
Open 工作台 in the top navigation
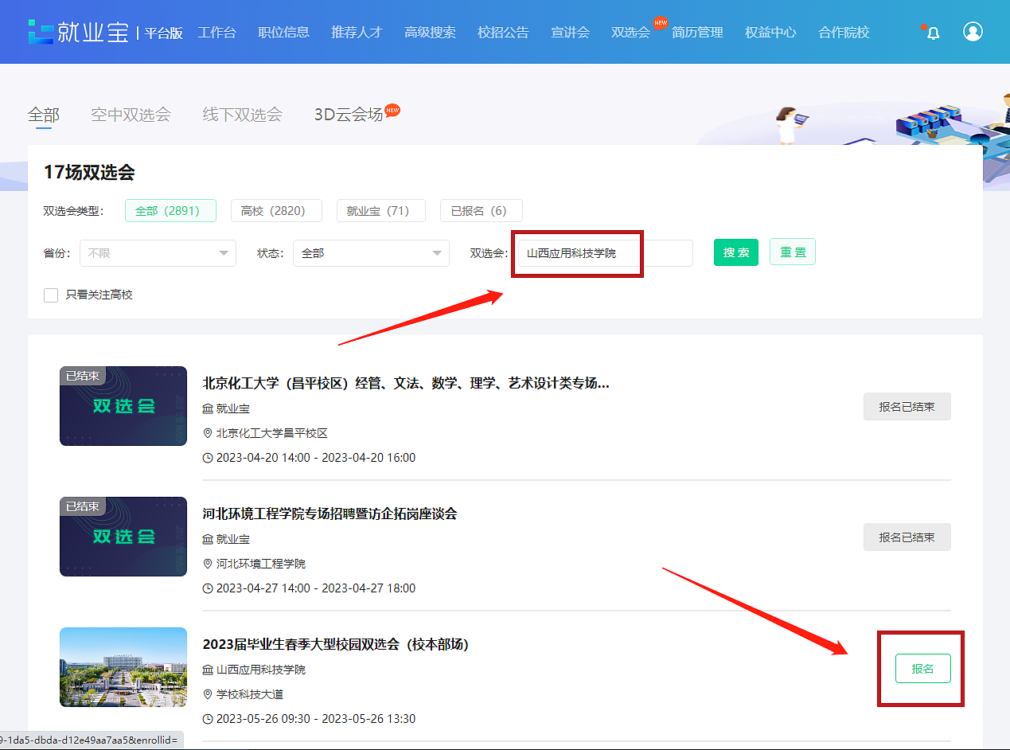click(216, 33)
